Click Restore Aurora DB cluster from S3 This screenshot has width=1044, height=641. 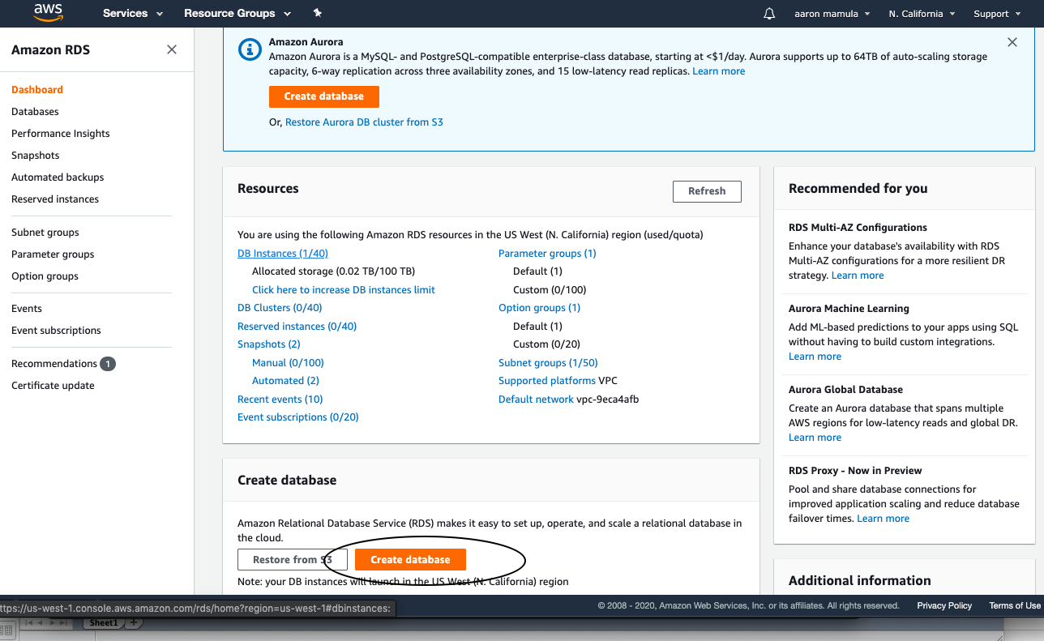point(364,122)
